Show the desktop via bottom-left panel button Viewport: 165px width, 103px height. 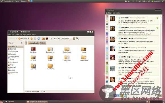pyautogui.click(x=2, y=102)
